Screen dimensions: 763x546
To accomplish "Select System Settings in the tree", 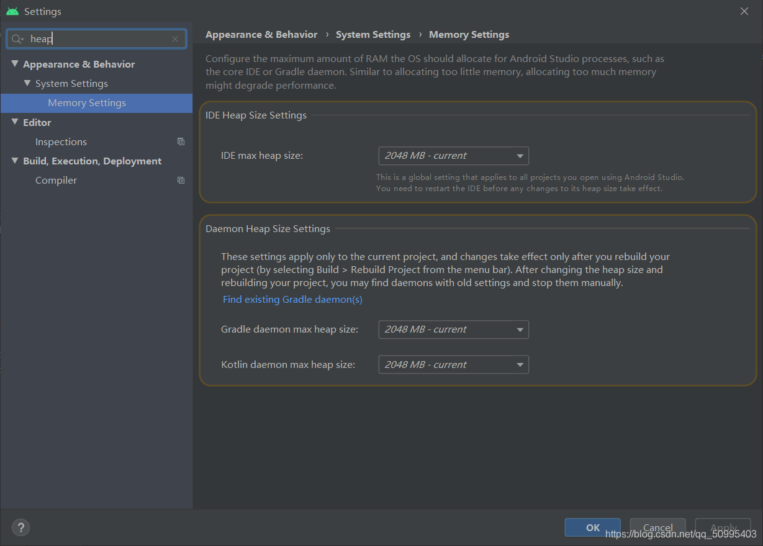I will click(71, 83).
